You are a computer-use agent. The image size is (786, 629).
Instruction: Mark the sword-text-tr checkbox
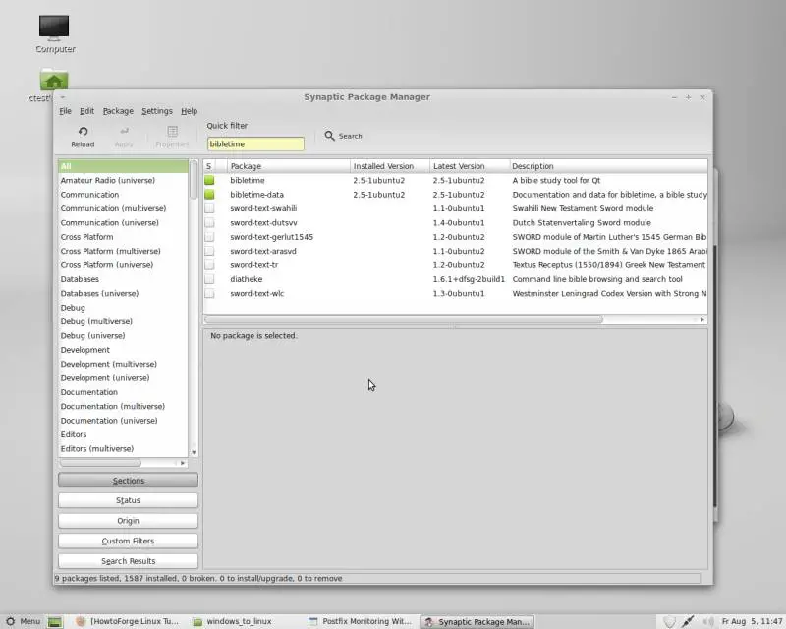[209, 264]
